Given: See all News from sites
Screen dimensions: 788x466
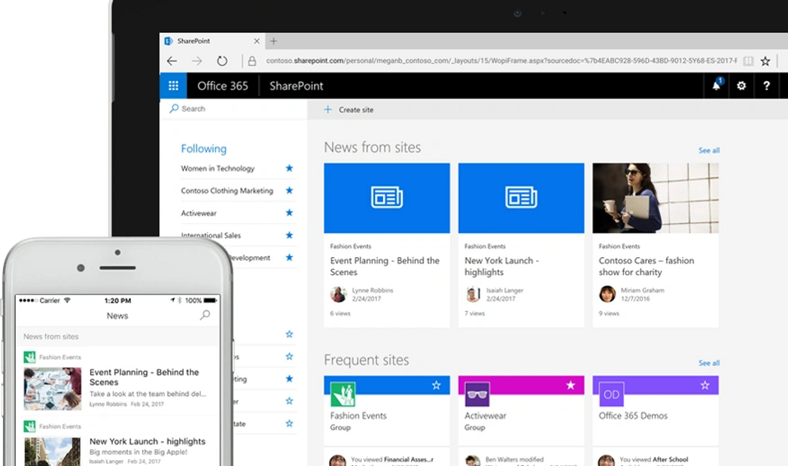Looking at the screenshot, I should click(709, 150).
